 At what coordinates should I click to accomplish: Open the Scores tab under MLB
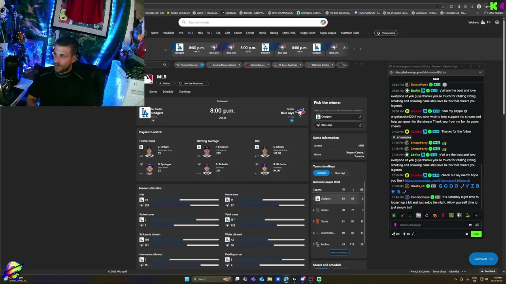(153, 92)
